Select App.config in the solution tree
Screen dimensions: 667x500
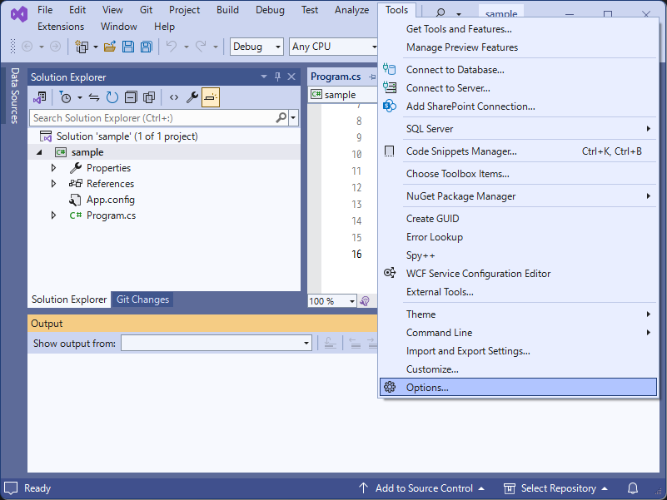click(x=111, y=200)
